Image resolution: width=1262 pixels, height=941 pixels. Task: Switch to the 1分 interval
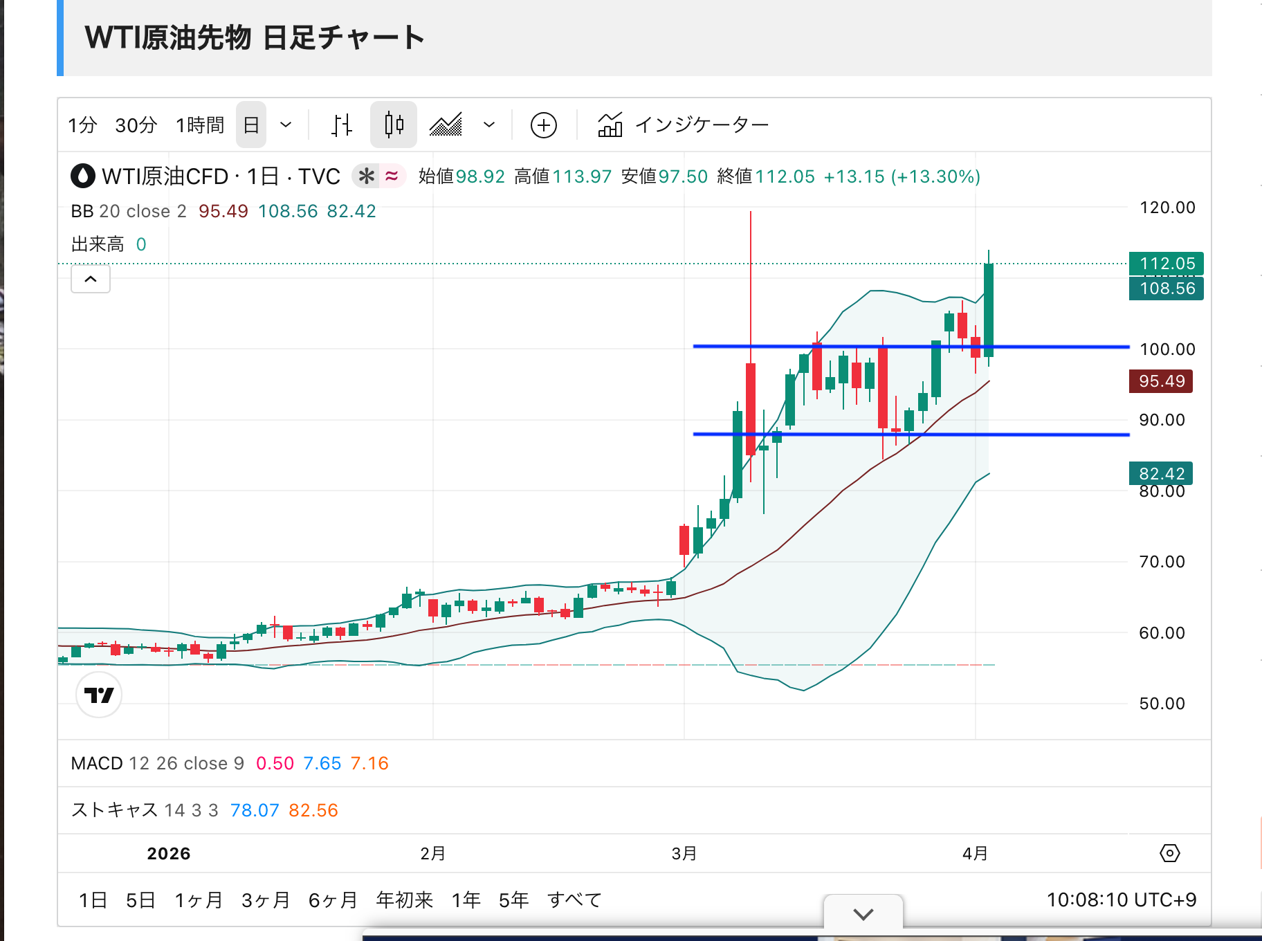coord(82,125)
